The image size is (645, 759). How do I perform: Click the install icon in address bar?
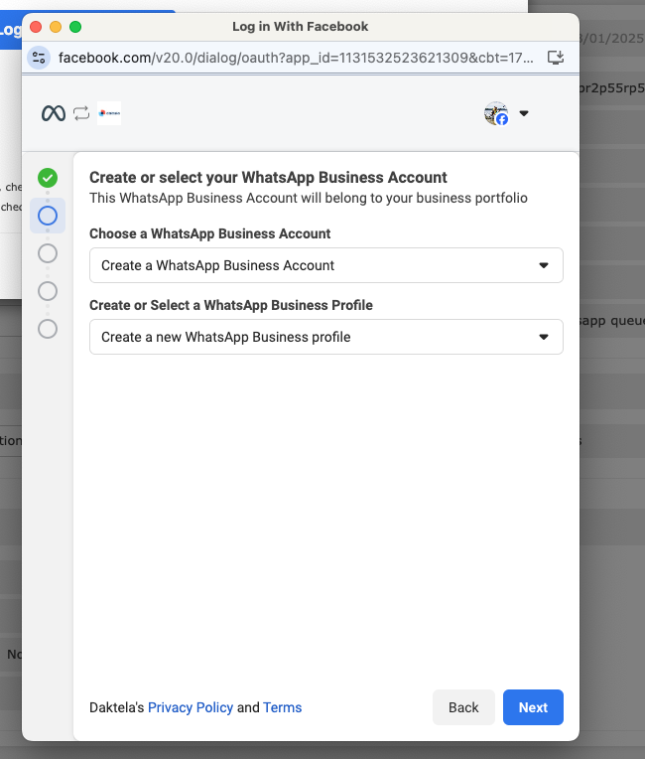coord(556,57)
